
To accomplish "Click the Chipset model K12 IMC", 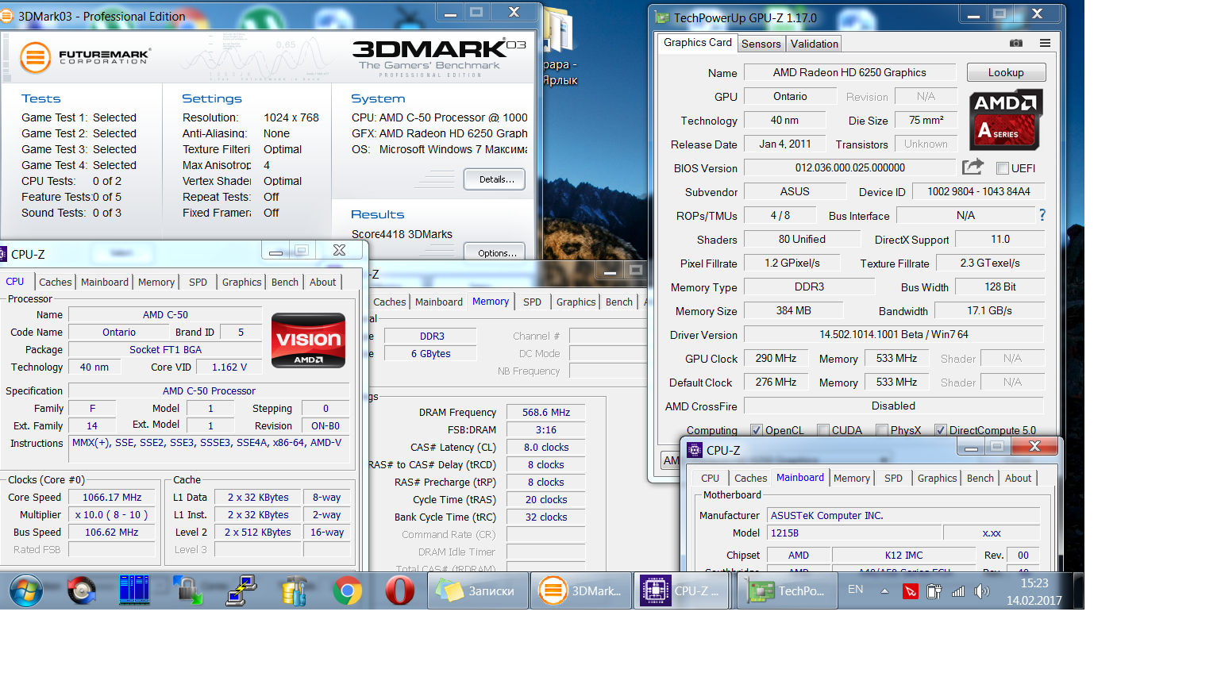I will (903, 556).
